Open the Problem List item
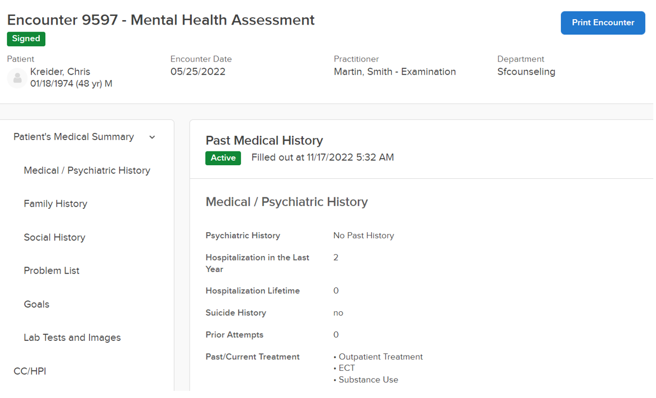 tap(52, 271)
